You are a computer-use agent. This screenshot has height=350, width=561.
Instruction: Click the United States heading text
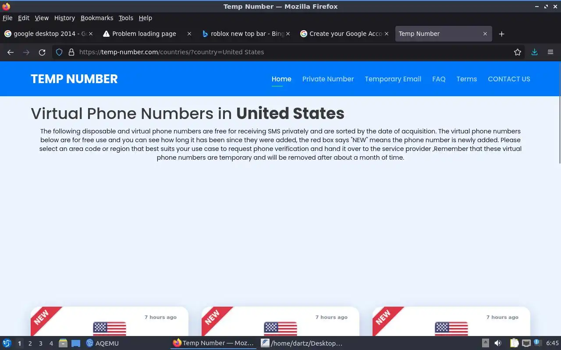click(x=290, y=113)
